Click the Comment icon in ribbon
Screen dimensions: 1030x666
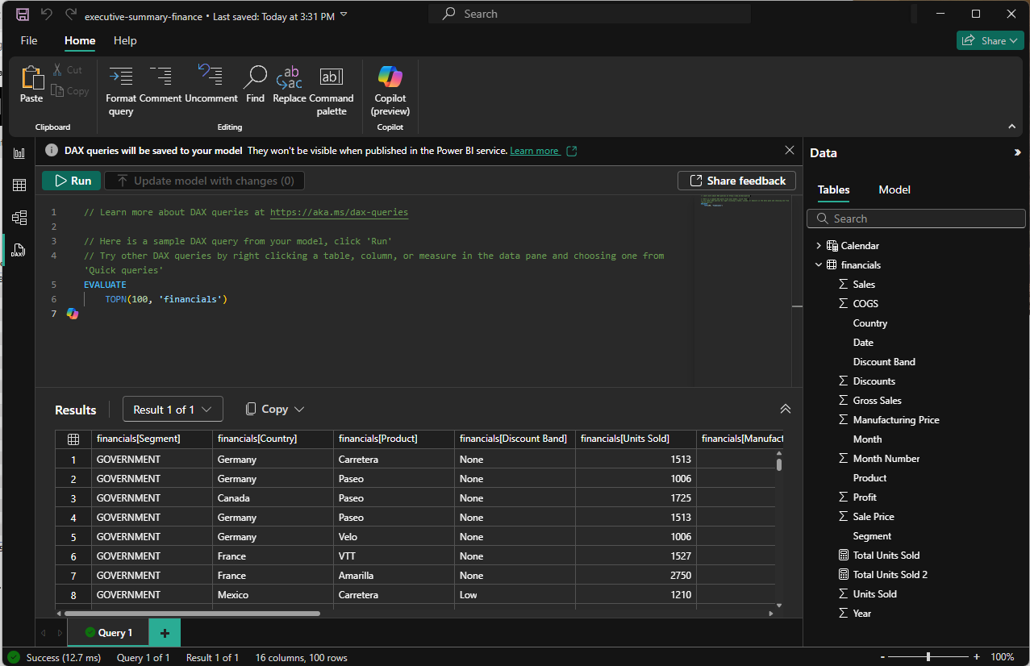(x=161, y=77)
